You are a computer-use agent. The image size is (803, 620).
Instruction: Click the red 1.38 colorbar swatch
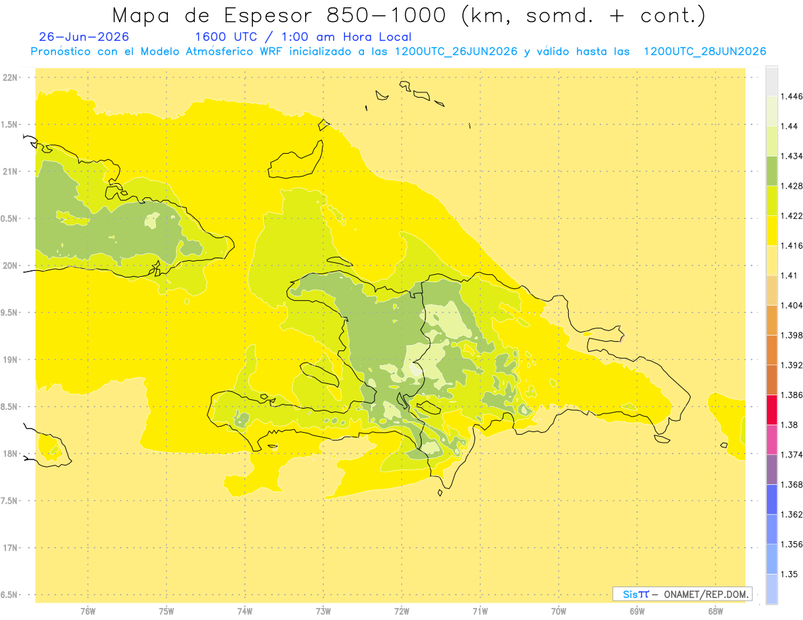(772, 410)
